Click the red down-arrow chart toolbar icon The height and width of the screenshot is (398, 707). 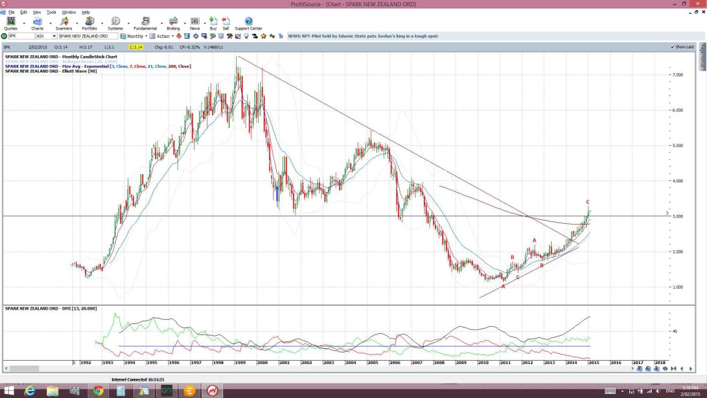[179, 36]
